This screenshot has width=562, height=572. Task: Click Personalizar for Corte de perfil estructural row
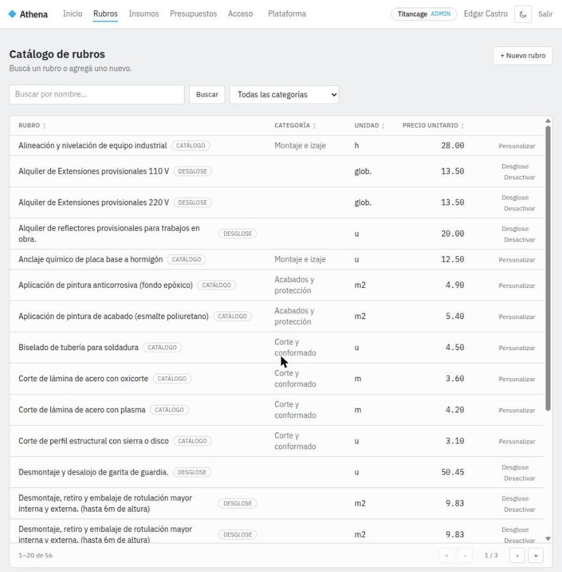pos(517,442)
